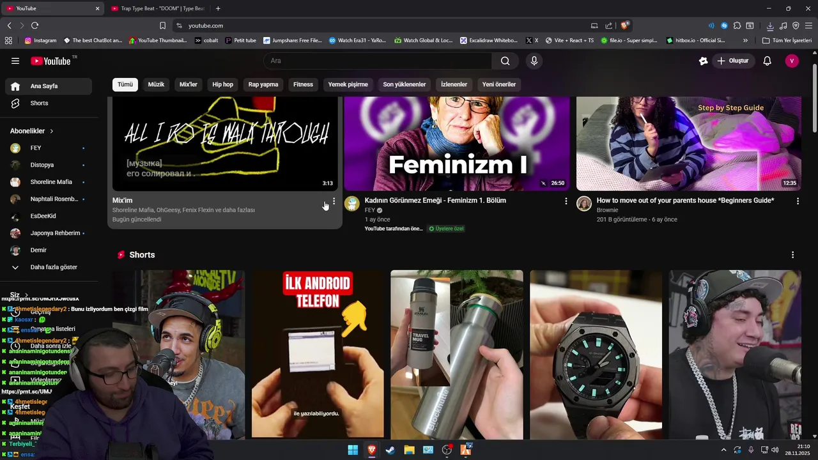
Task: Select the Müzik filter chip
Action: (156, 84)
